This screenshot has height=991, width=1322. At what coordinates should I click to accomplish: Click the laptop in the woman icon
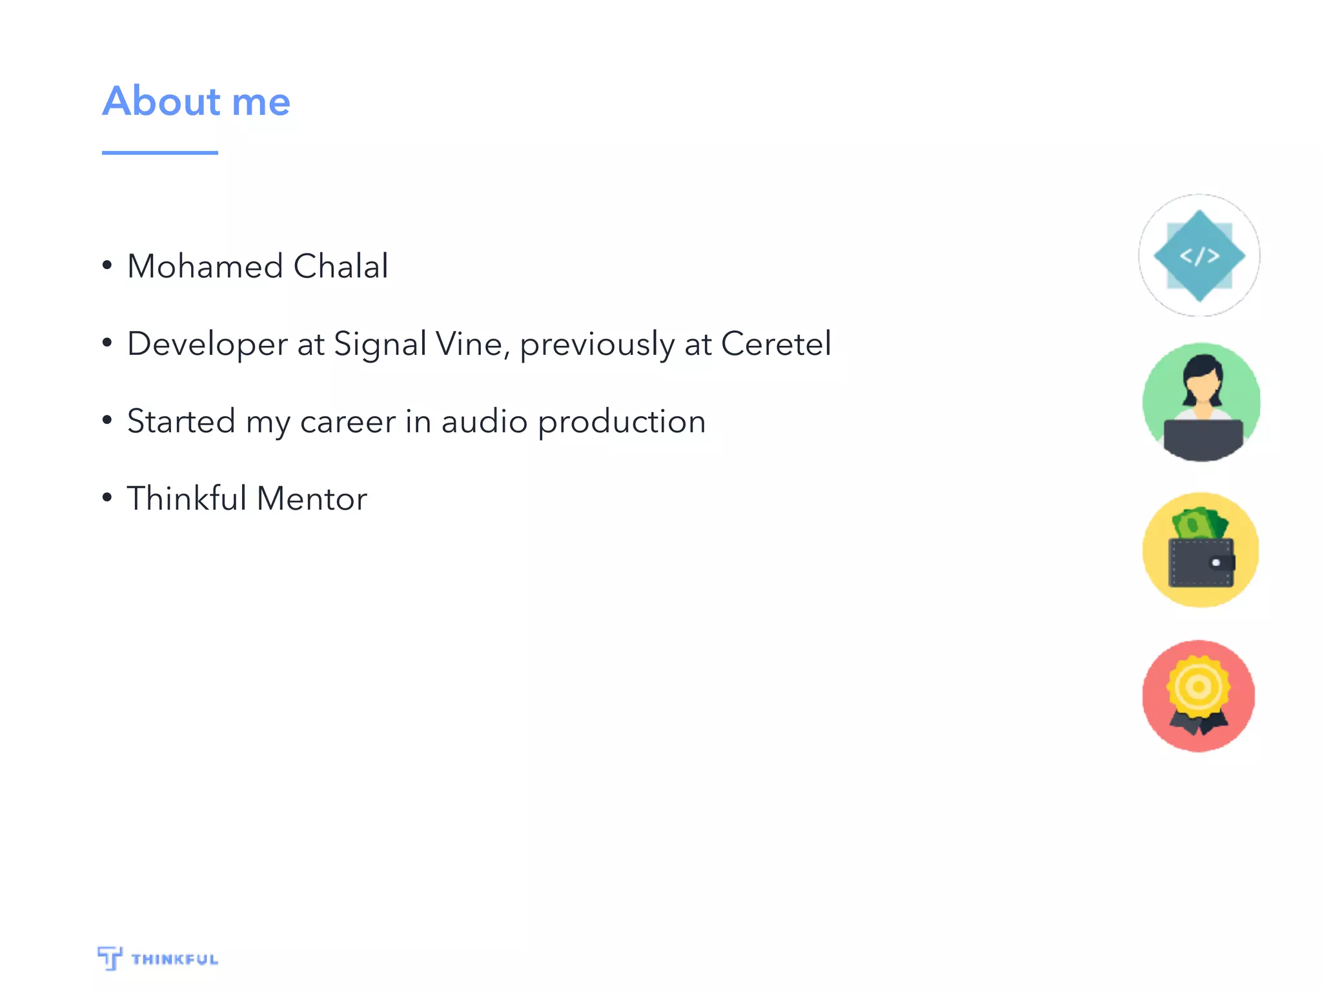coord(1203,439)
